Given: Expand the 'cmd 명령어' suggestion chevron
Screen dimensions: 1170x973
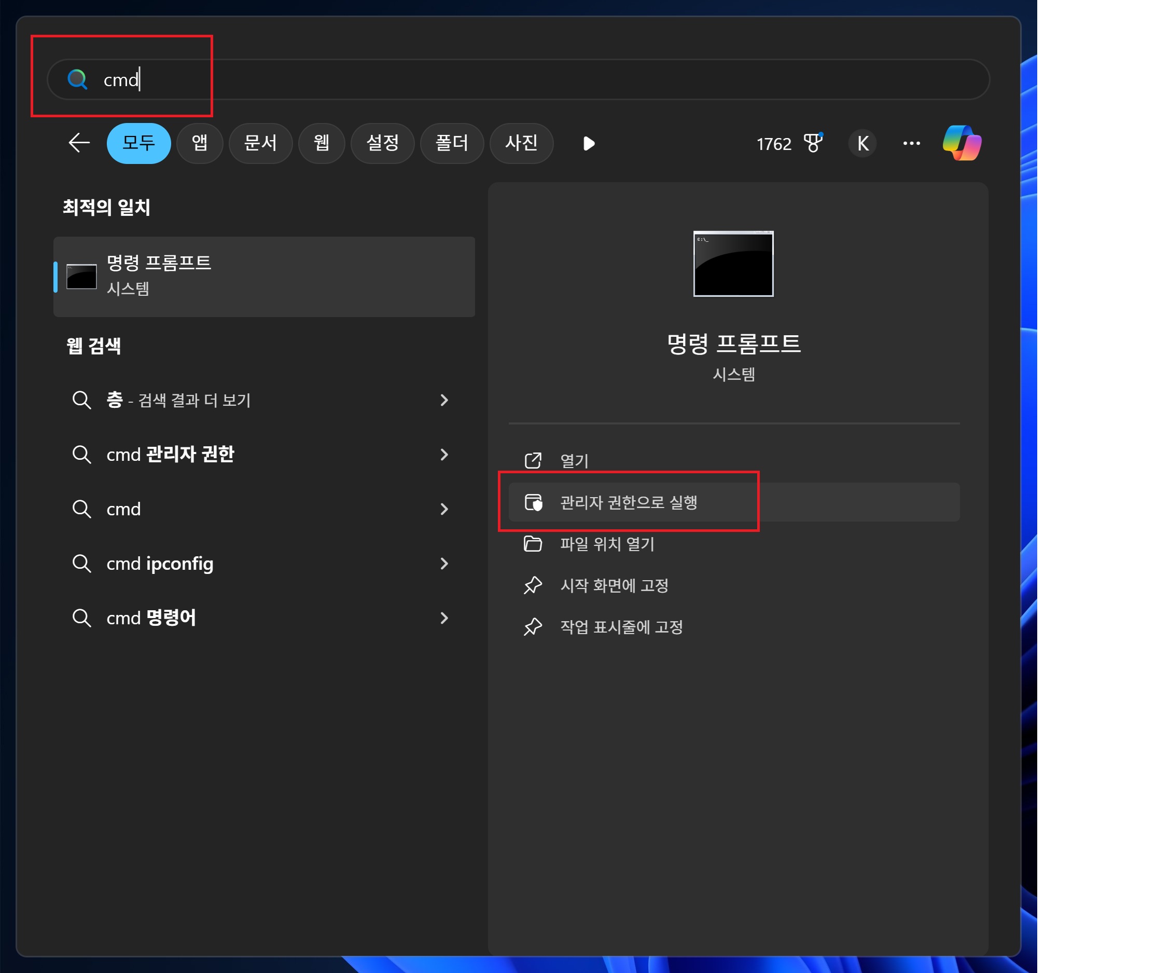Looking at the screenshot, I should point(444,618).
